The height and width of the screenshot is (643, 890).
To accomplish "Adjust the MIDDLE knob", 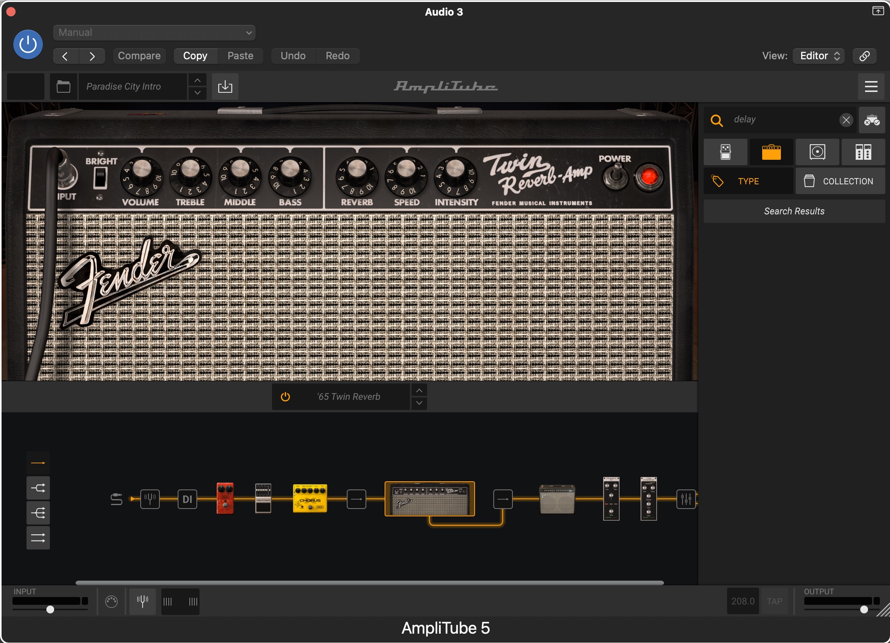I will click(x=240, y=176).
